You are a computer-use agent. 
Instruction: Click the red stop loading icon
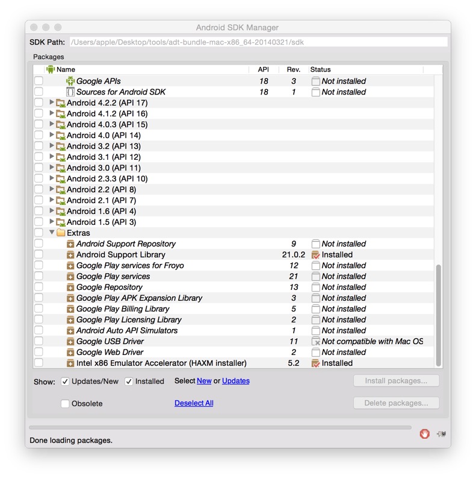425,433
